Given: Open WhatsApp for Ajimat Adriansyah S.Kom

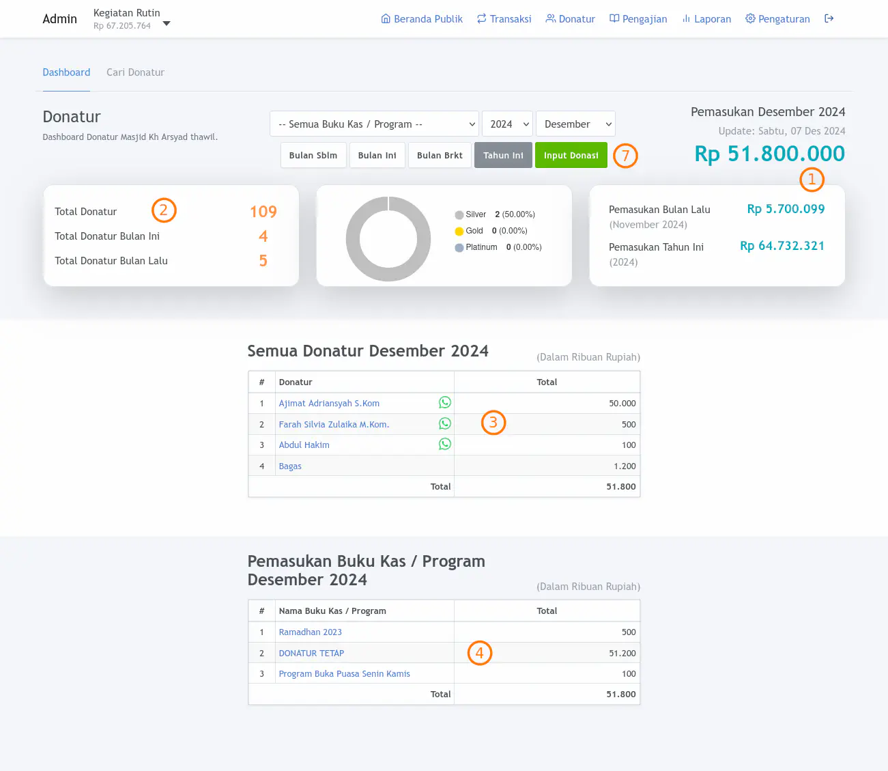Looking at the screenshot, I should click(445, 403).
